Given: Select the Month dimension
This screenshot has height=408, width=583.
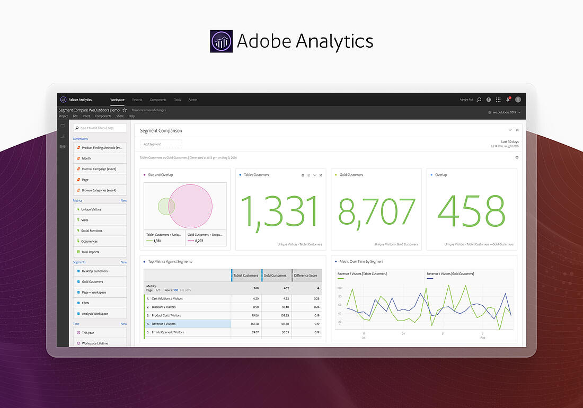Looking at the screenshot, I should pos(100,158).
